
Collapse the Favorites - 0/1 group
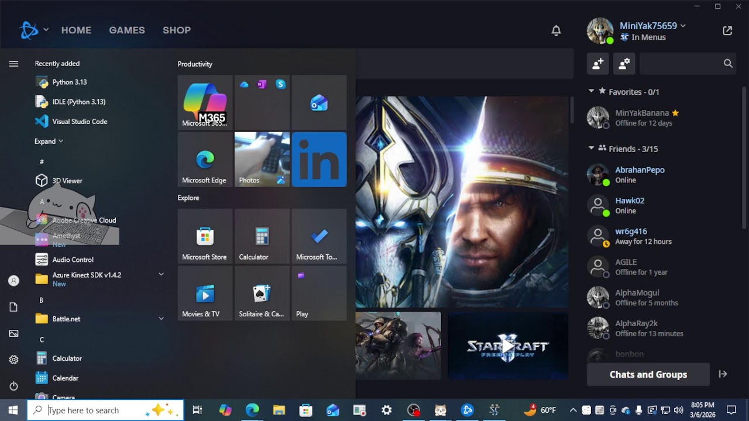tap(591, 91)
